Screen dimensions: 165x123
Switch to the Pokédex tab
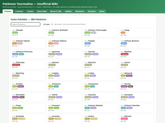point(8,11)
